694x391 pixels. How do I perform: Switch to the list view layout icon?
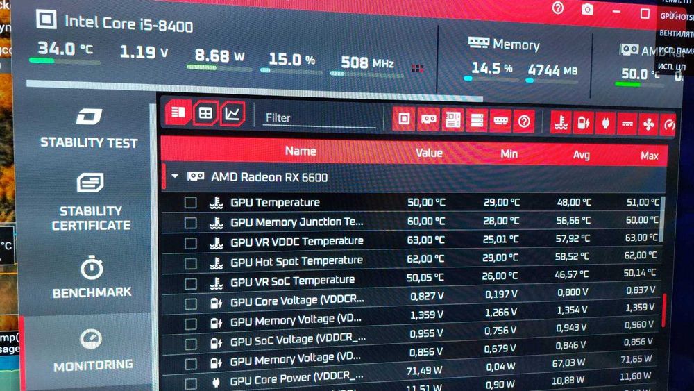178,112
